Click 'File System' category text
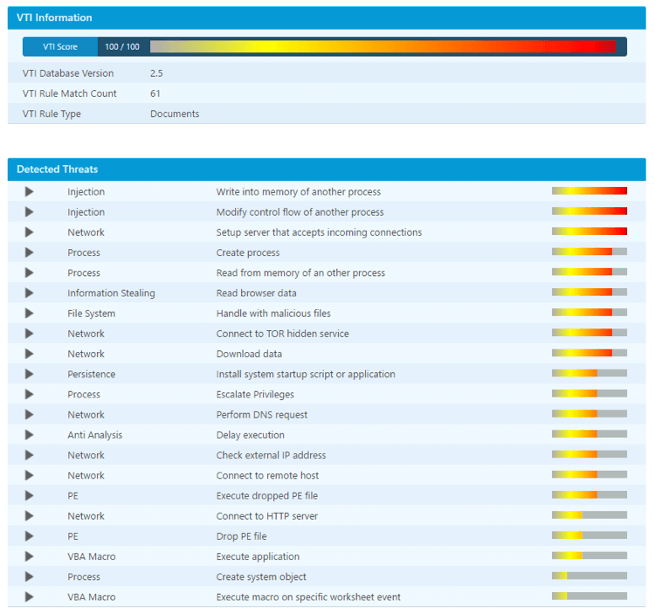 [x=92, y=314]
